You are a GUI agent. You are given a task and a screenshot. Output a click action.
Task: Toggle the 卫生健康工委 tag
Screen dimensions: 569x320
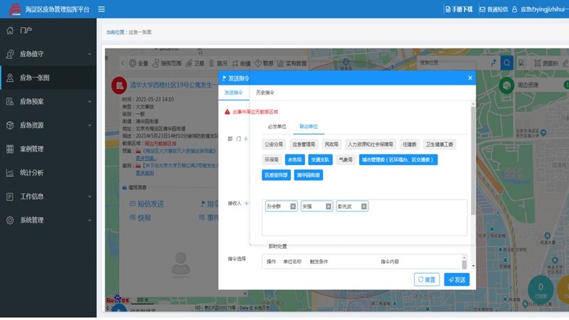tap(439, 144)
